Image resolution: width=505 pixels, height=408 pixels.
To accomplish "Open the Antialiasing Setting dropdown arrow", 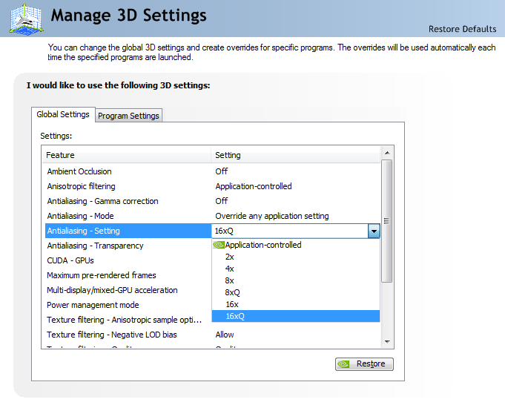I will point(374,231).
